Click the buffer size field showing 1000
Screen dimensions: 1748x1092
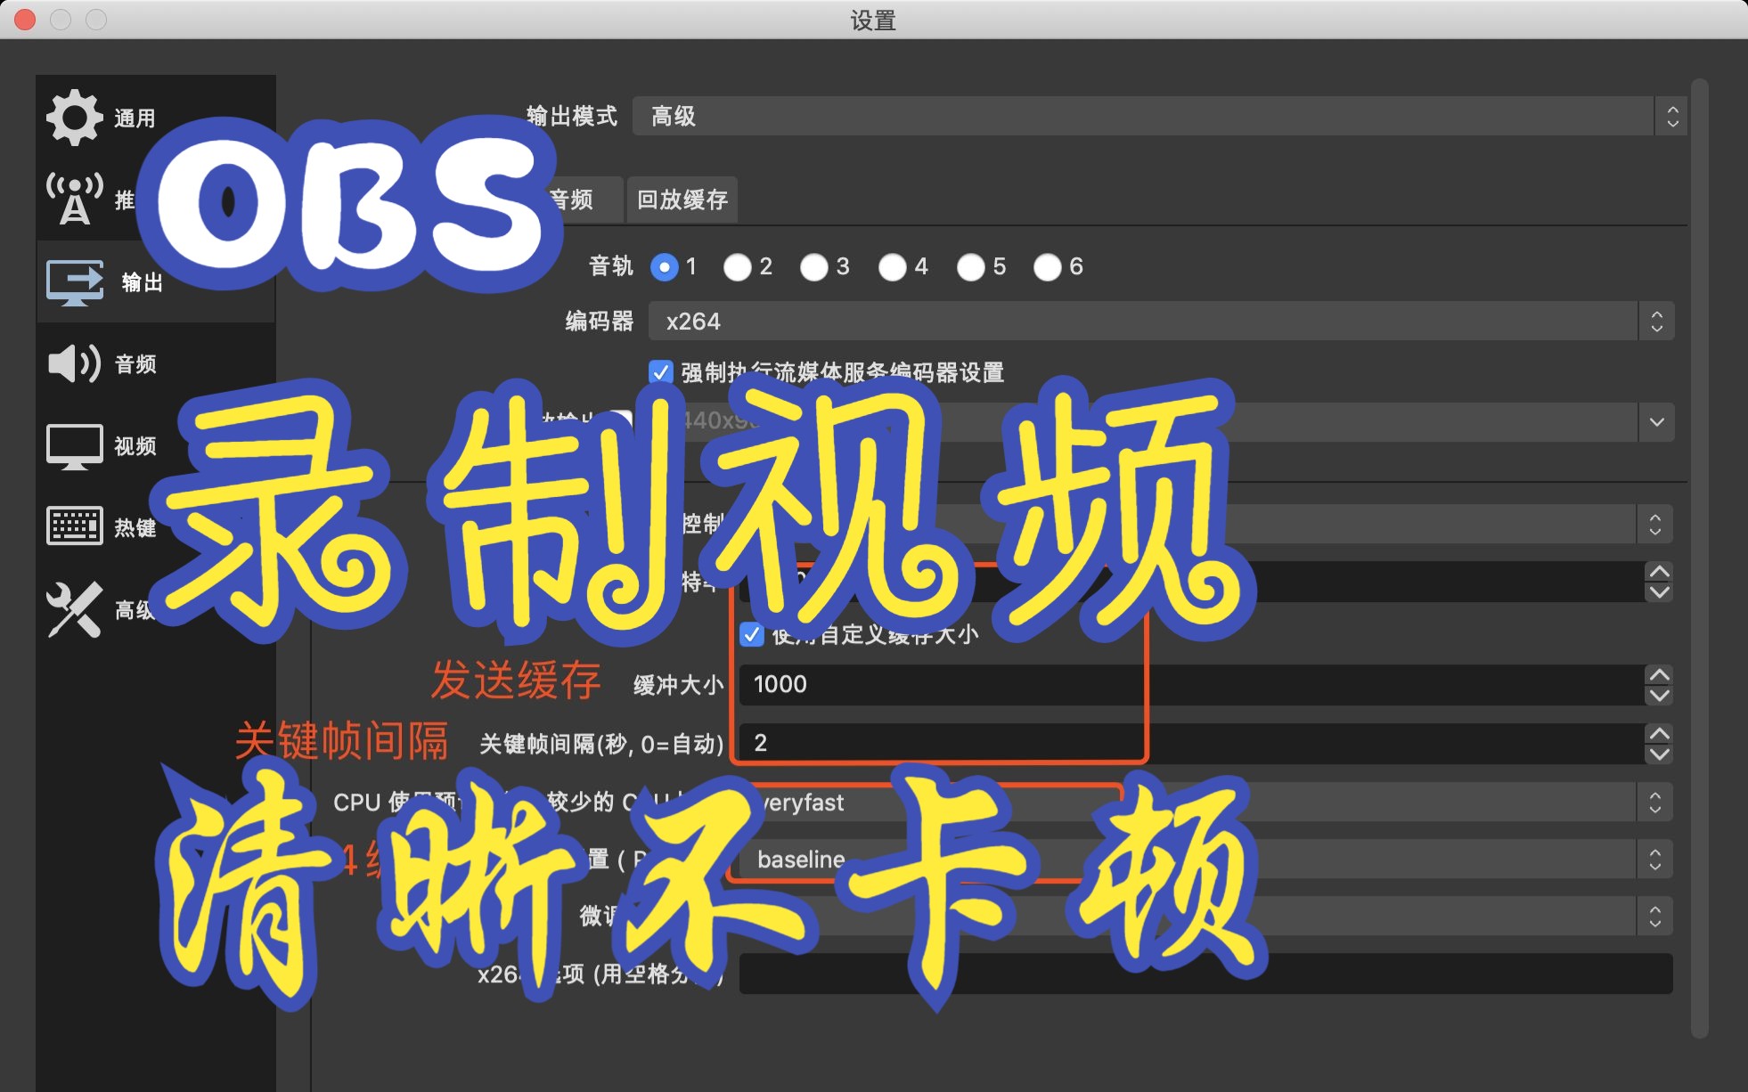pyautogui.click(x=1192, y=685)
